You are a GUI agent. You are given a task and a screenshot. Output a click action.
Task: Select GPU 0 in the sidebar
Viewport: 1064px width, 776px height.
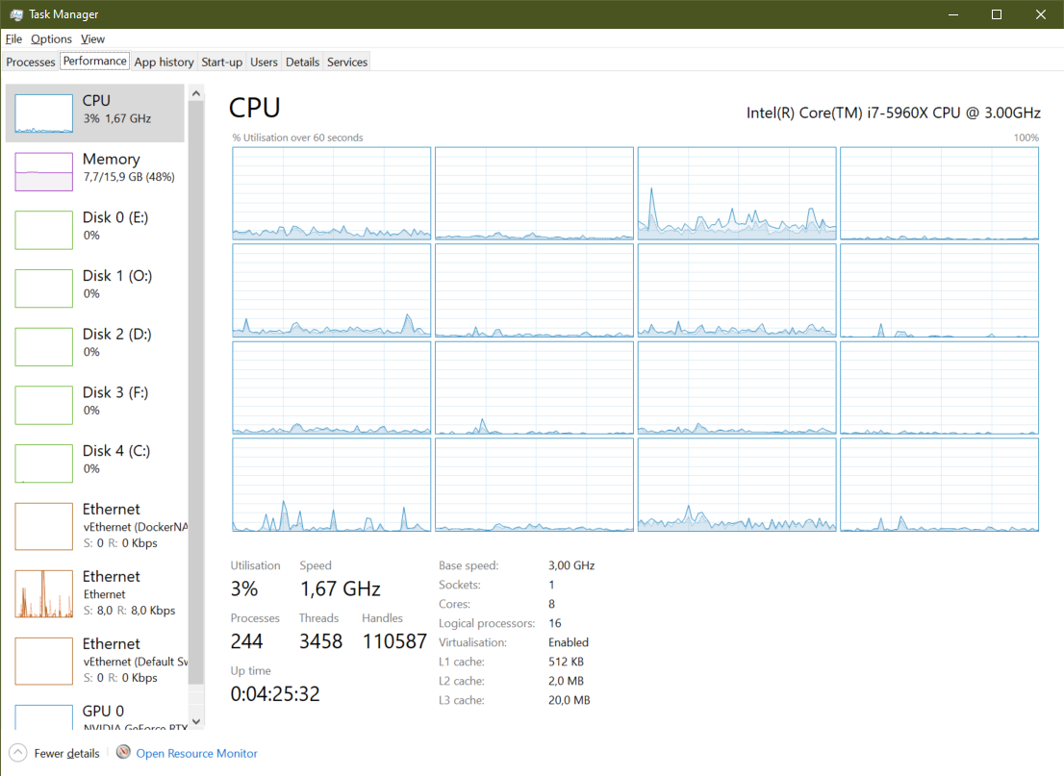click(x=95, y=715)
